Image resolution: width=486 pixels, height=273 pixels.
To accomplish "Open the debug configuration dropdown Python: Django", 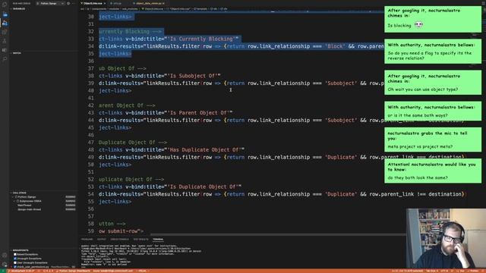I will [52, 3].
